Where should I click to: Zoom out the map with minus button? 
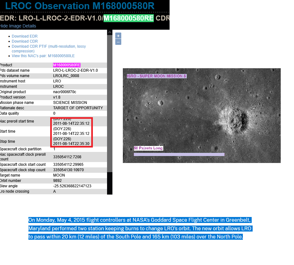(x=118, y=42)
